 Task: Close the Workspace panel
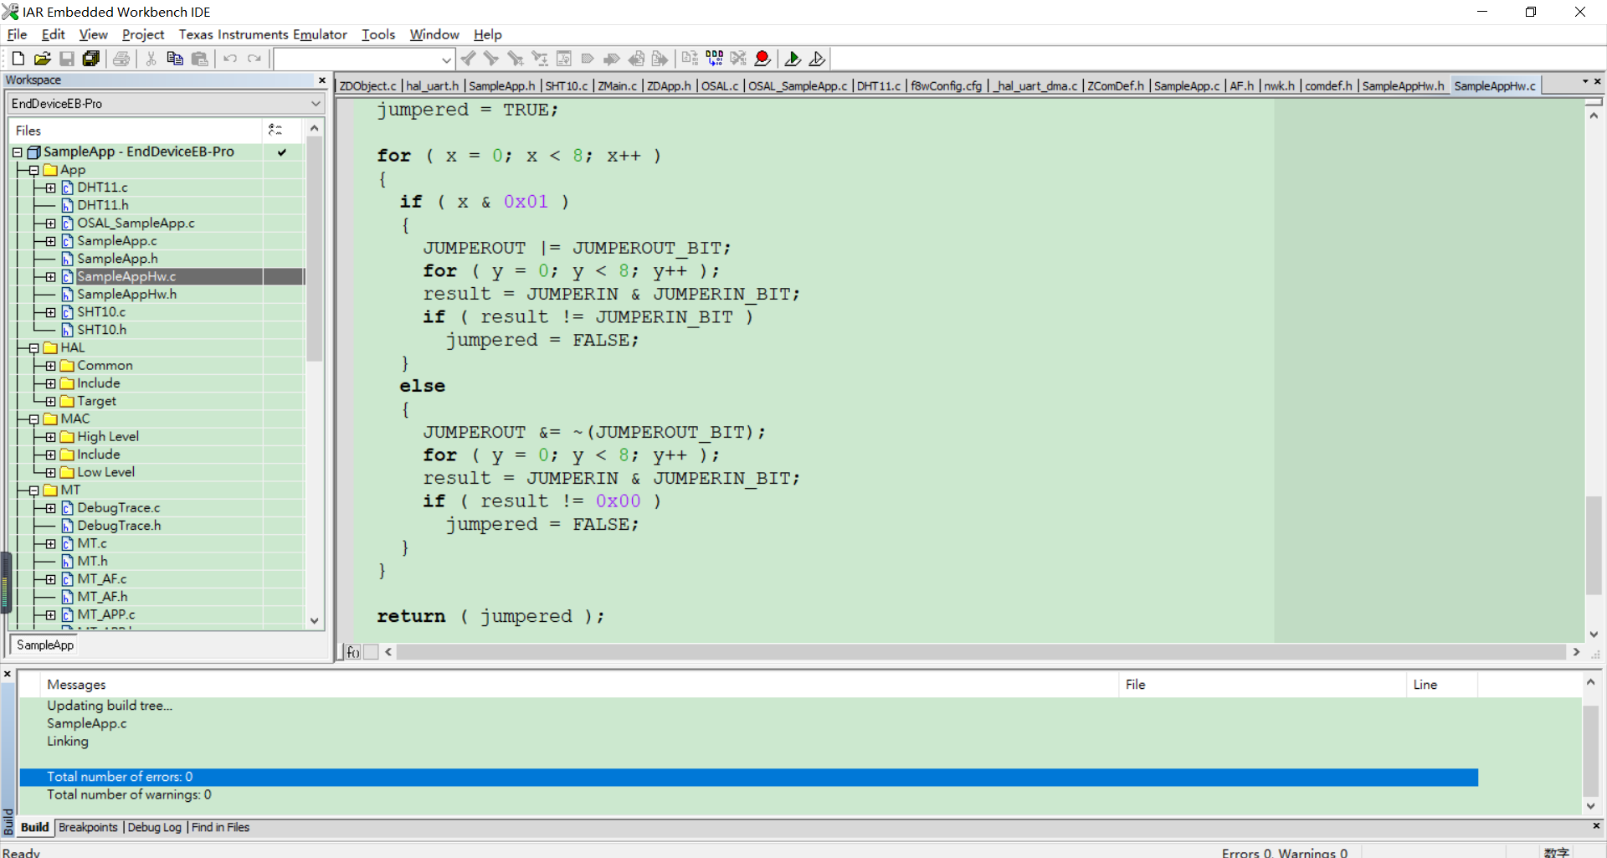click(322, 80)
